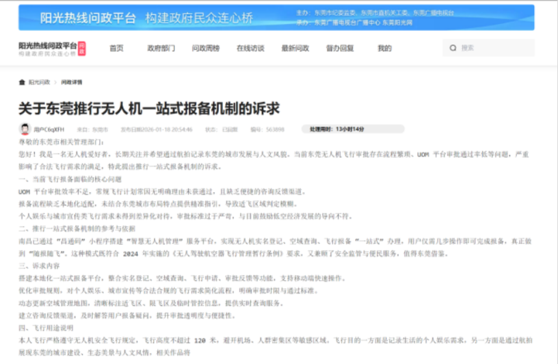Open the 首页 menu item
558x364 pixels.
pyautogui.click(x=116, y=48)
